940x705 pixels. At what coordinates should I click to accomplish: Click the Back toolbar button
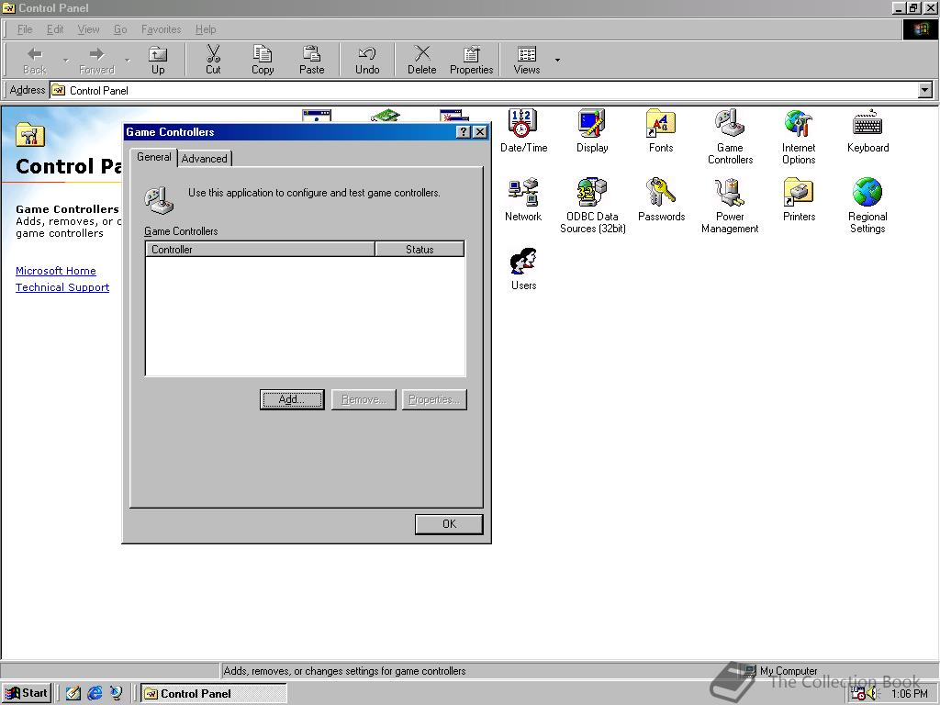click(35, 60)
